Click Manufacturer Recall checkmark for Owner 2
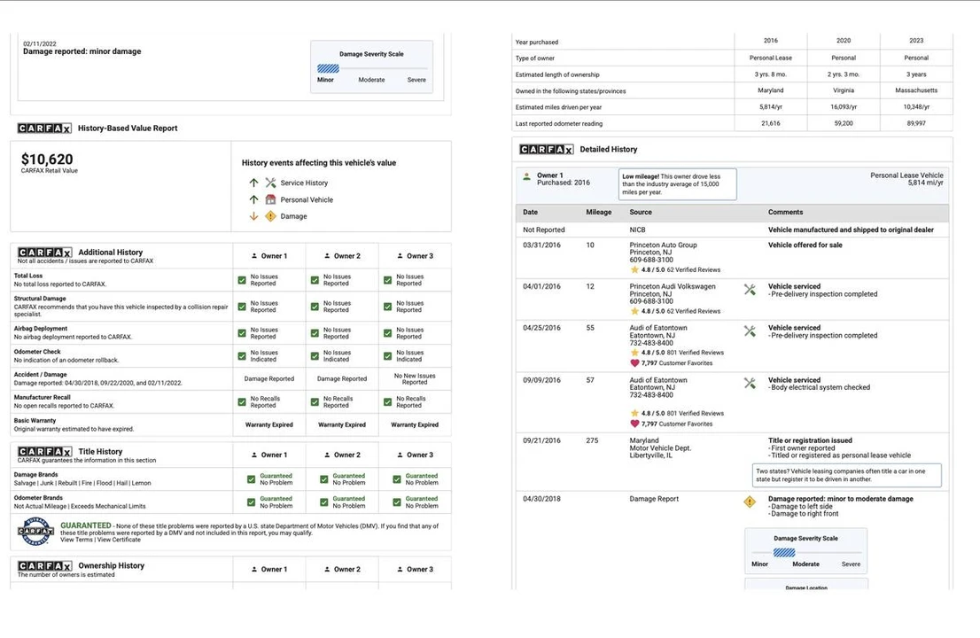980x638 pixels. click(x=315, y=401)
